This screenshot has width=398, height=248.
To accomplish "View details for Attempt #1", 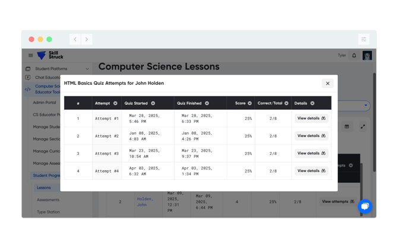I will coord(311,119).
